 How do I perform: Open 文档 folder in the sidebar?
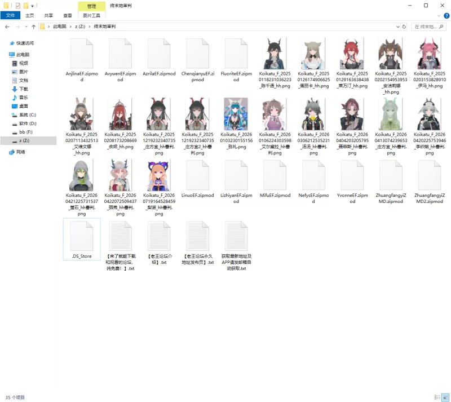click(24, 80)
